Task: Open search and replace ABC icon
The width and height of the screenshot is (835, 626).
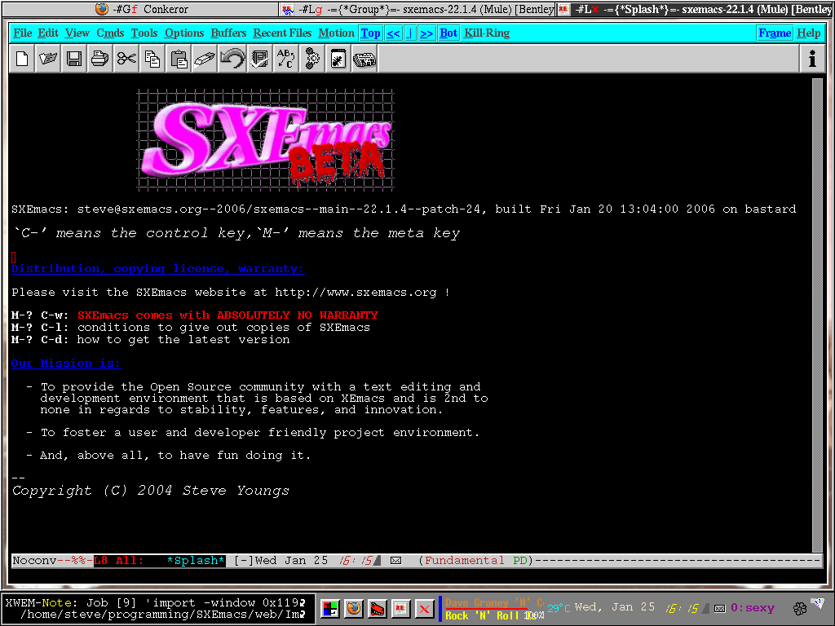Action: coord(285,59)
